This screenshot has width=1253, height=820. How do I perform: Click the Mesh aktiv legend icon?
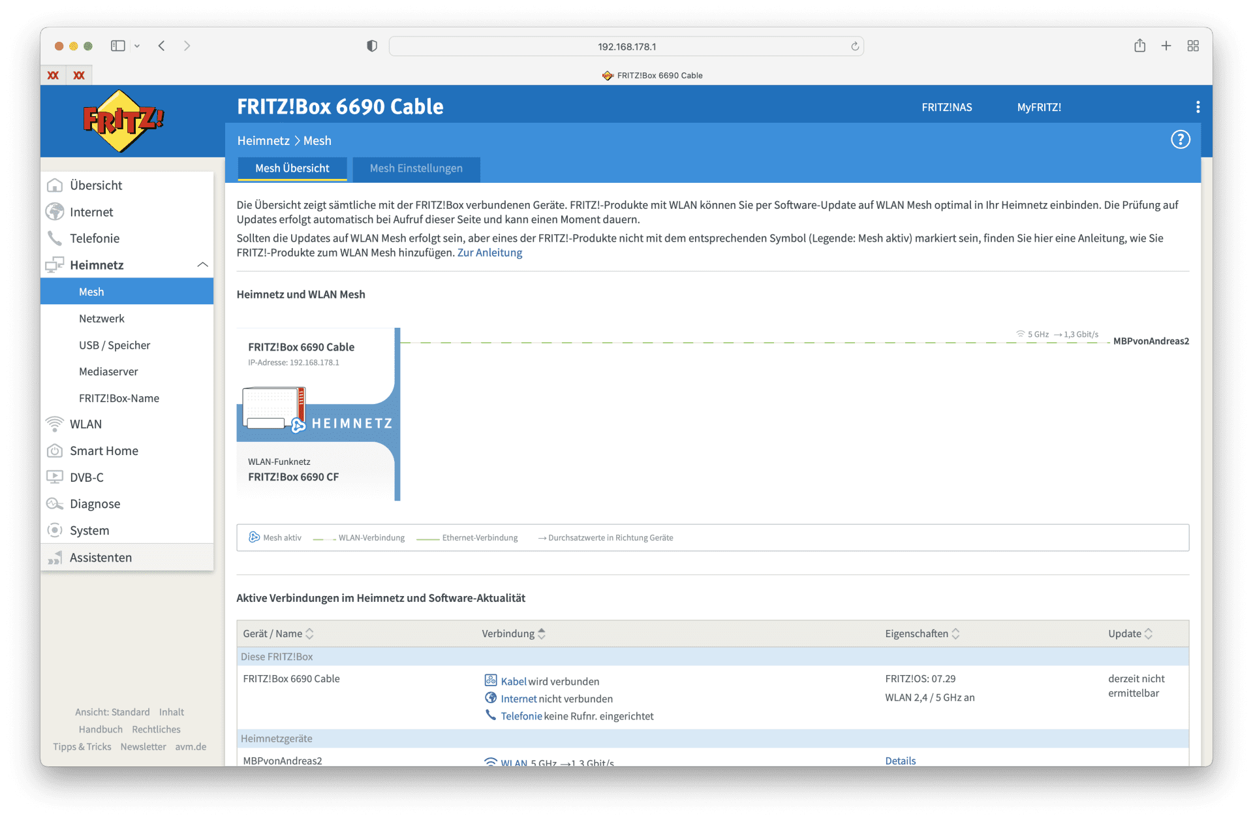click(254, 537)
